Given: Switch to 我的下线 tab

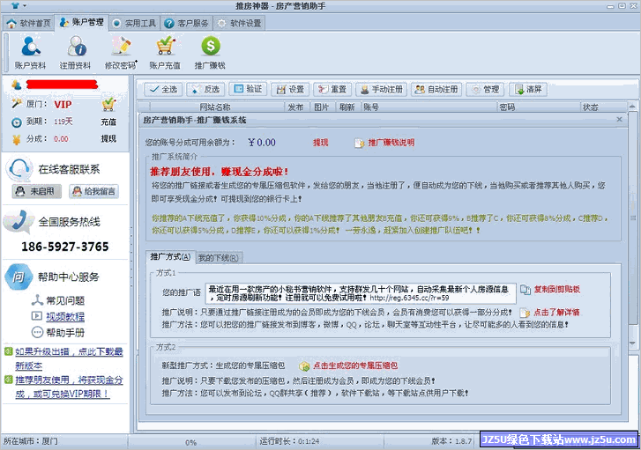Looking at the screenshot, I should [x=217, y=257].
